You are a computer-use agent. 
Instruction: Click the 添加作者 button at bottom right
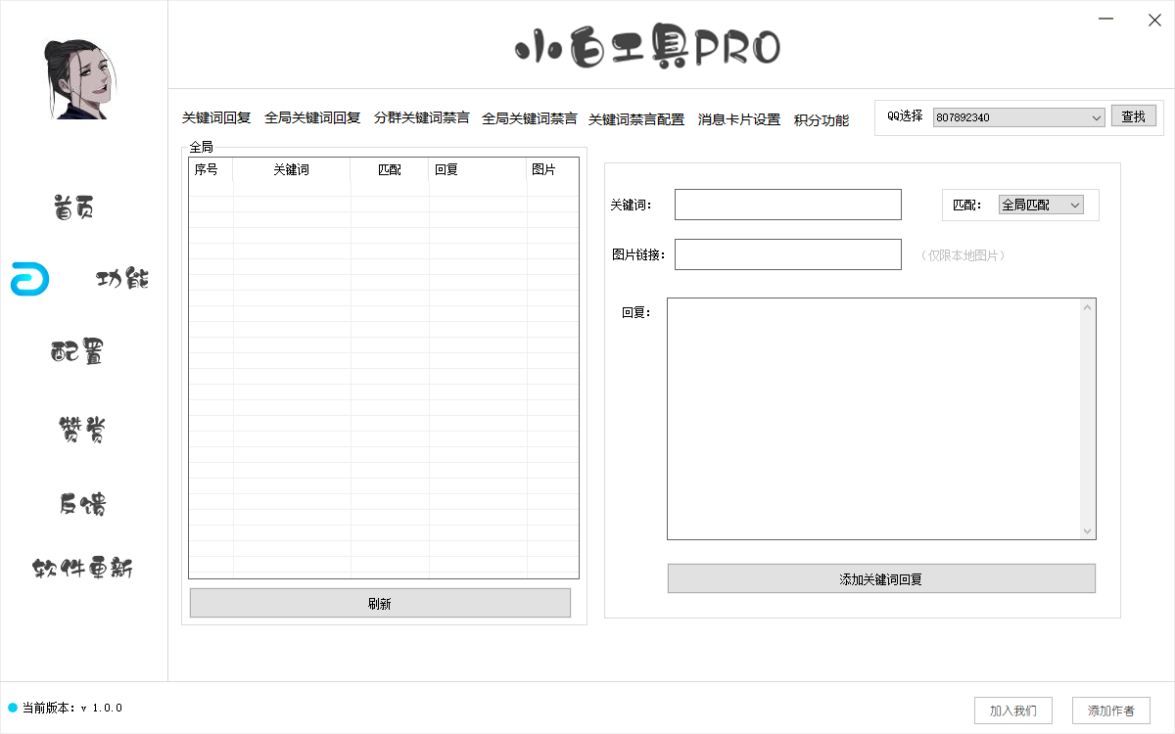[x=1110, y=710]
